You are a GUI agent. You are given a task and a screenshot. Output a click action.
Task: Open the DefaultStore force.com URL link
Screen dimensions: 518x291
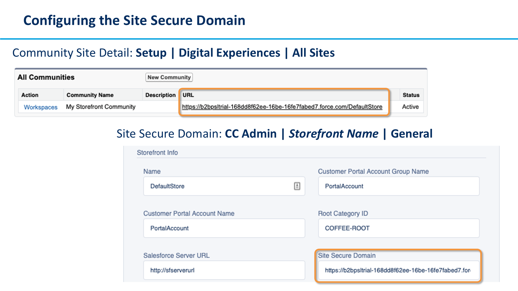pos(282,107)
